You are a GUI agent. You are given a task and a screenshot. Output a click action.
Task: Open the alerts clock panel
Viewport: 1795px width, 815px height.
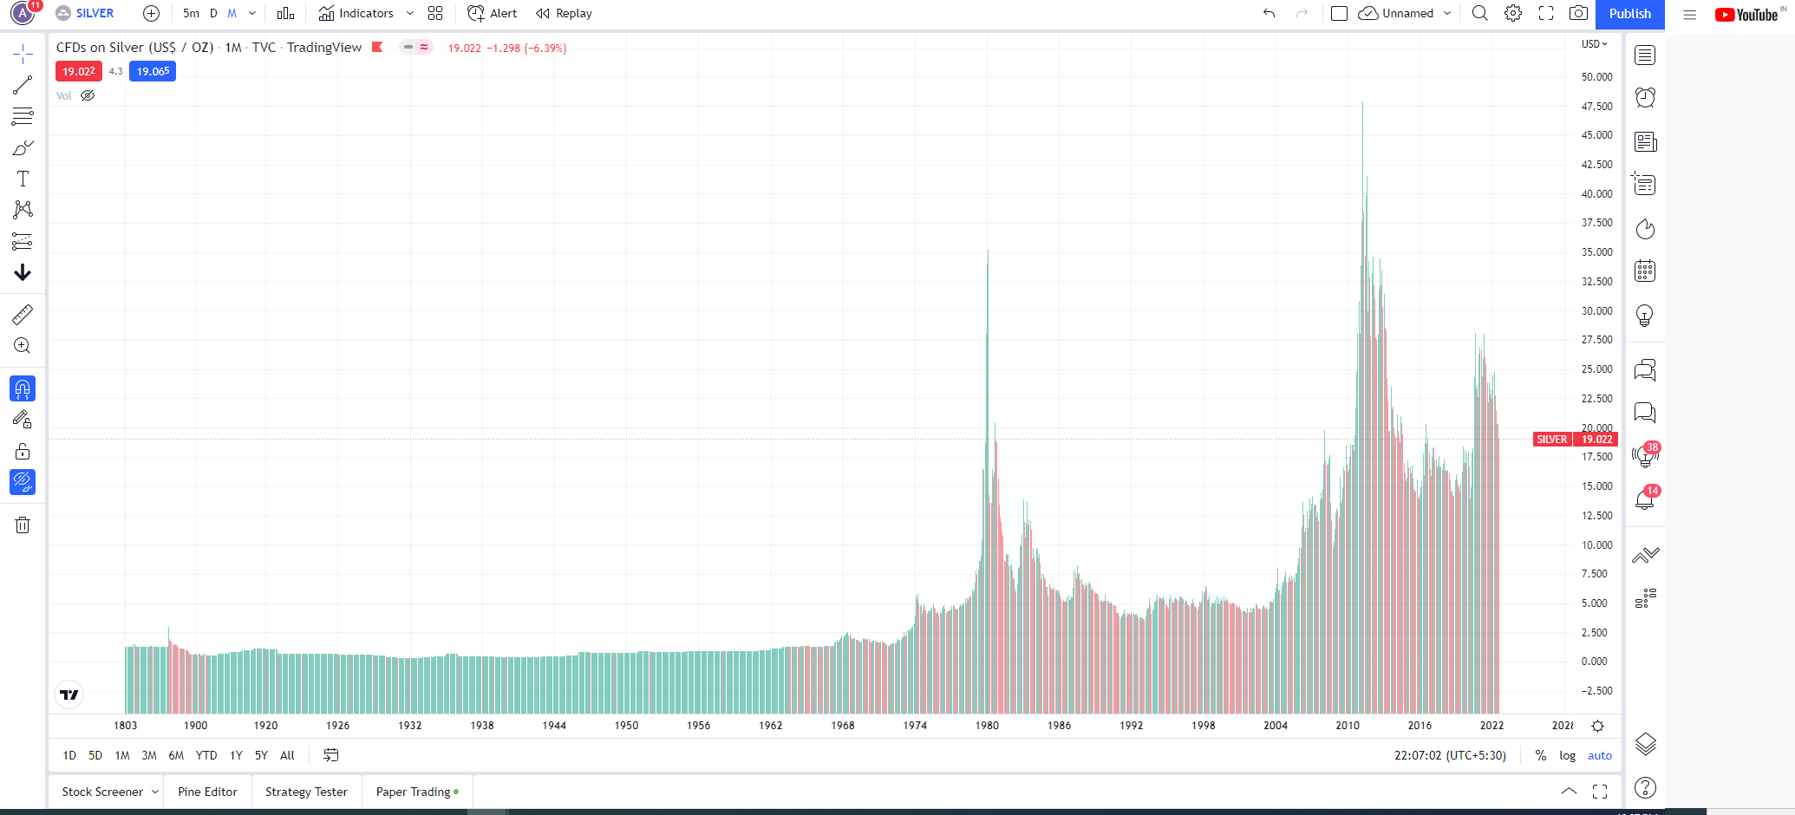point(1645,97)
